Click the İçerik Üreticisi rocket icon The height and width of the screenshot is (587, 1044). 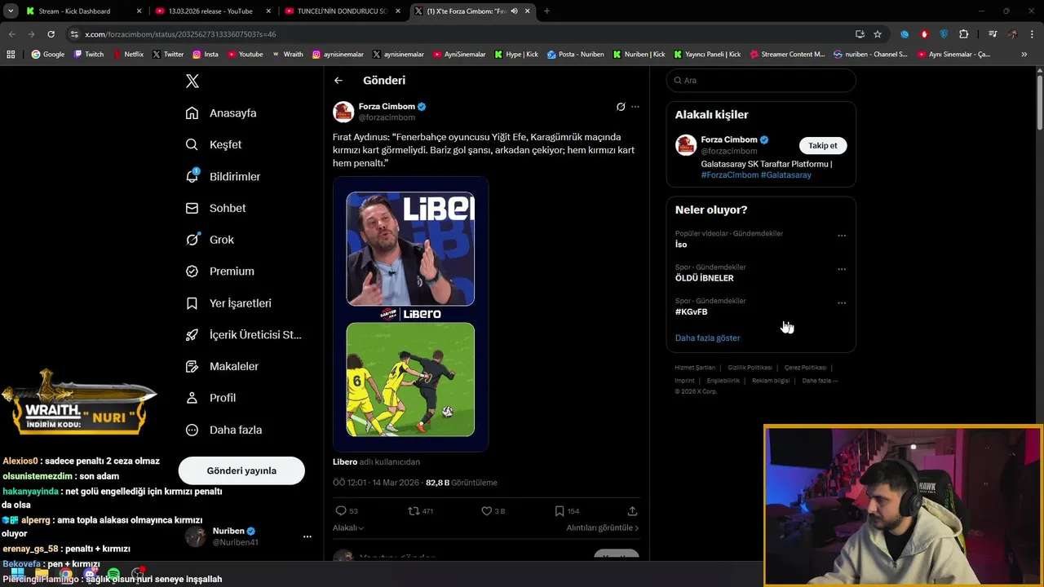click(x=192, y=335)
